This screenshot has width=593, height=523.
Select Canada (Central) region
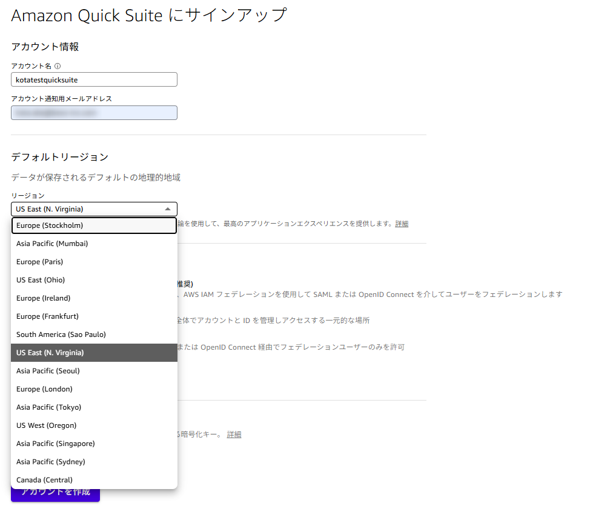tap(94, 480)
